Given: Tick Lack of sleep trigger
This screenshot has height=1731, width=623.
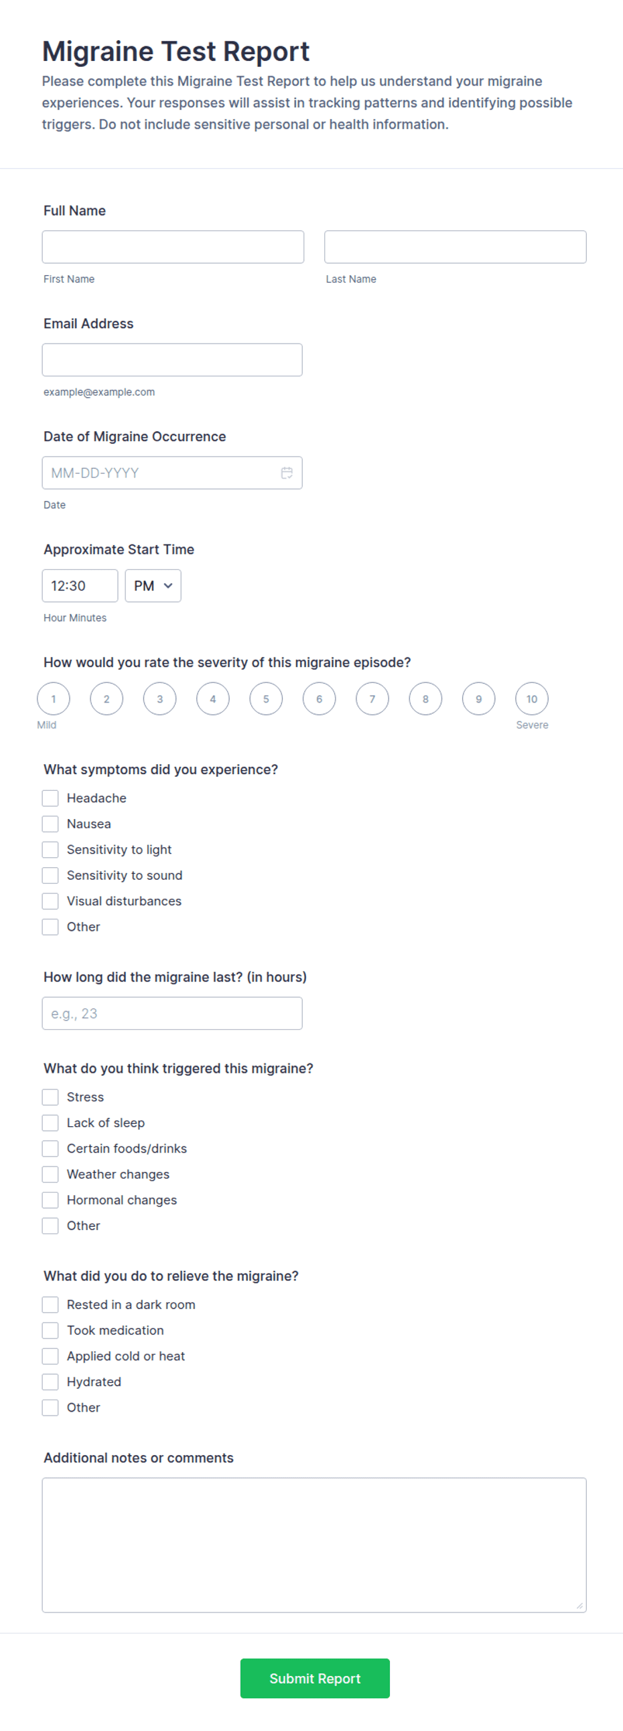Looking at the screenshot, I should click(x=50, y=1123).
